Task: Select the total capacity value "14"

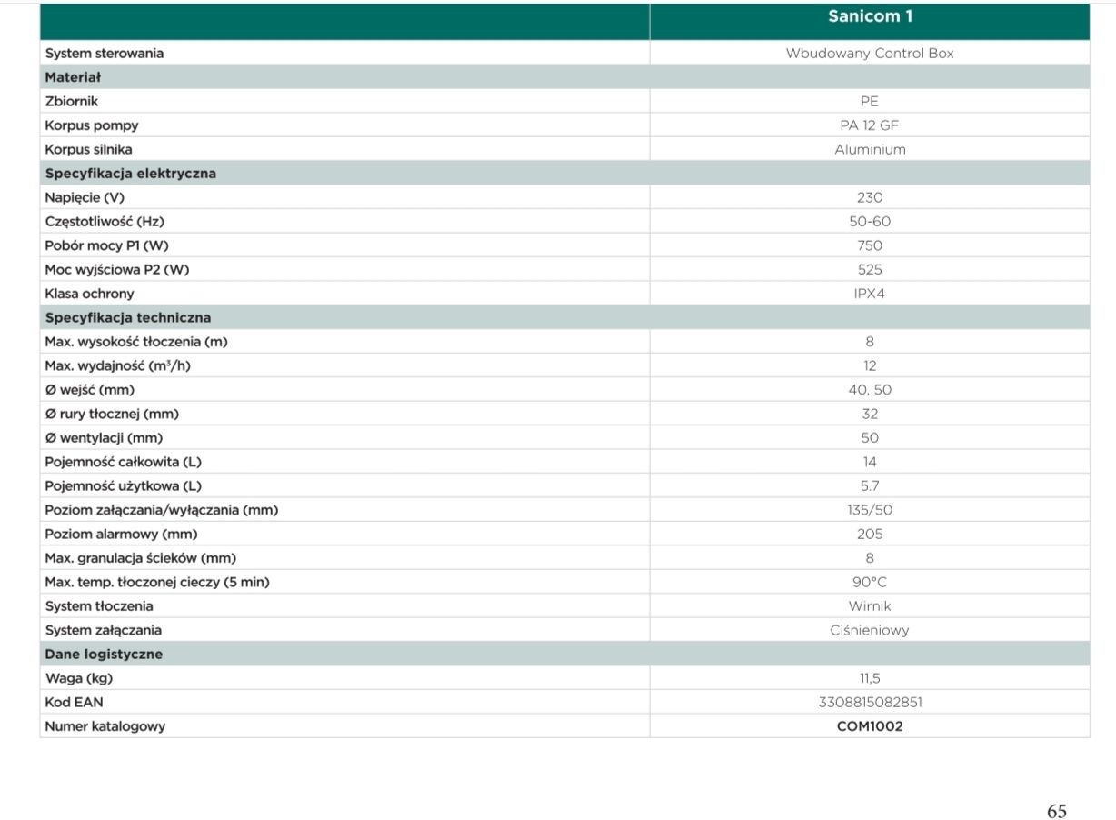Action: pos(870,462)
